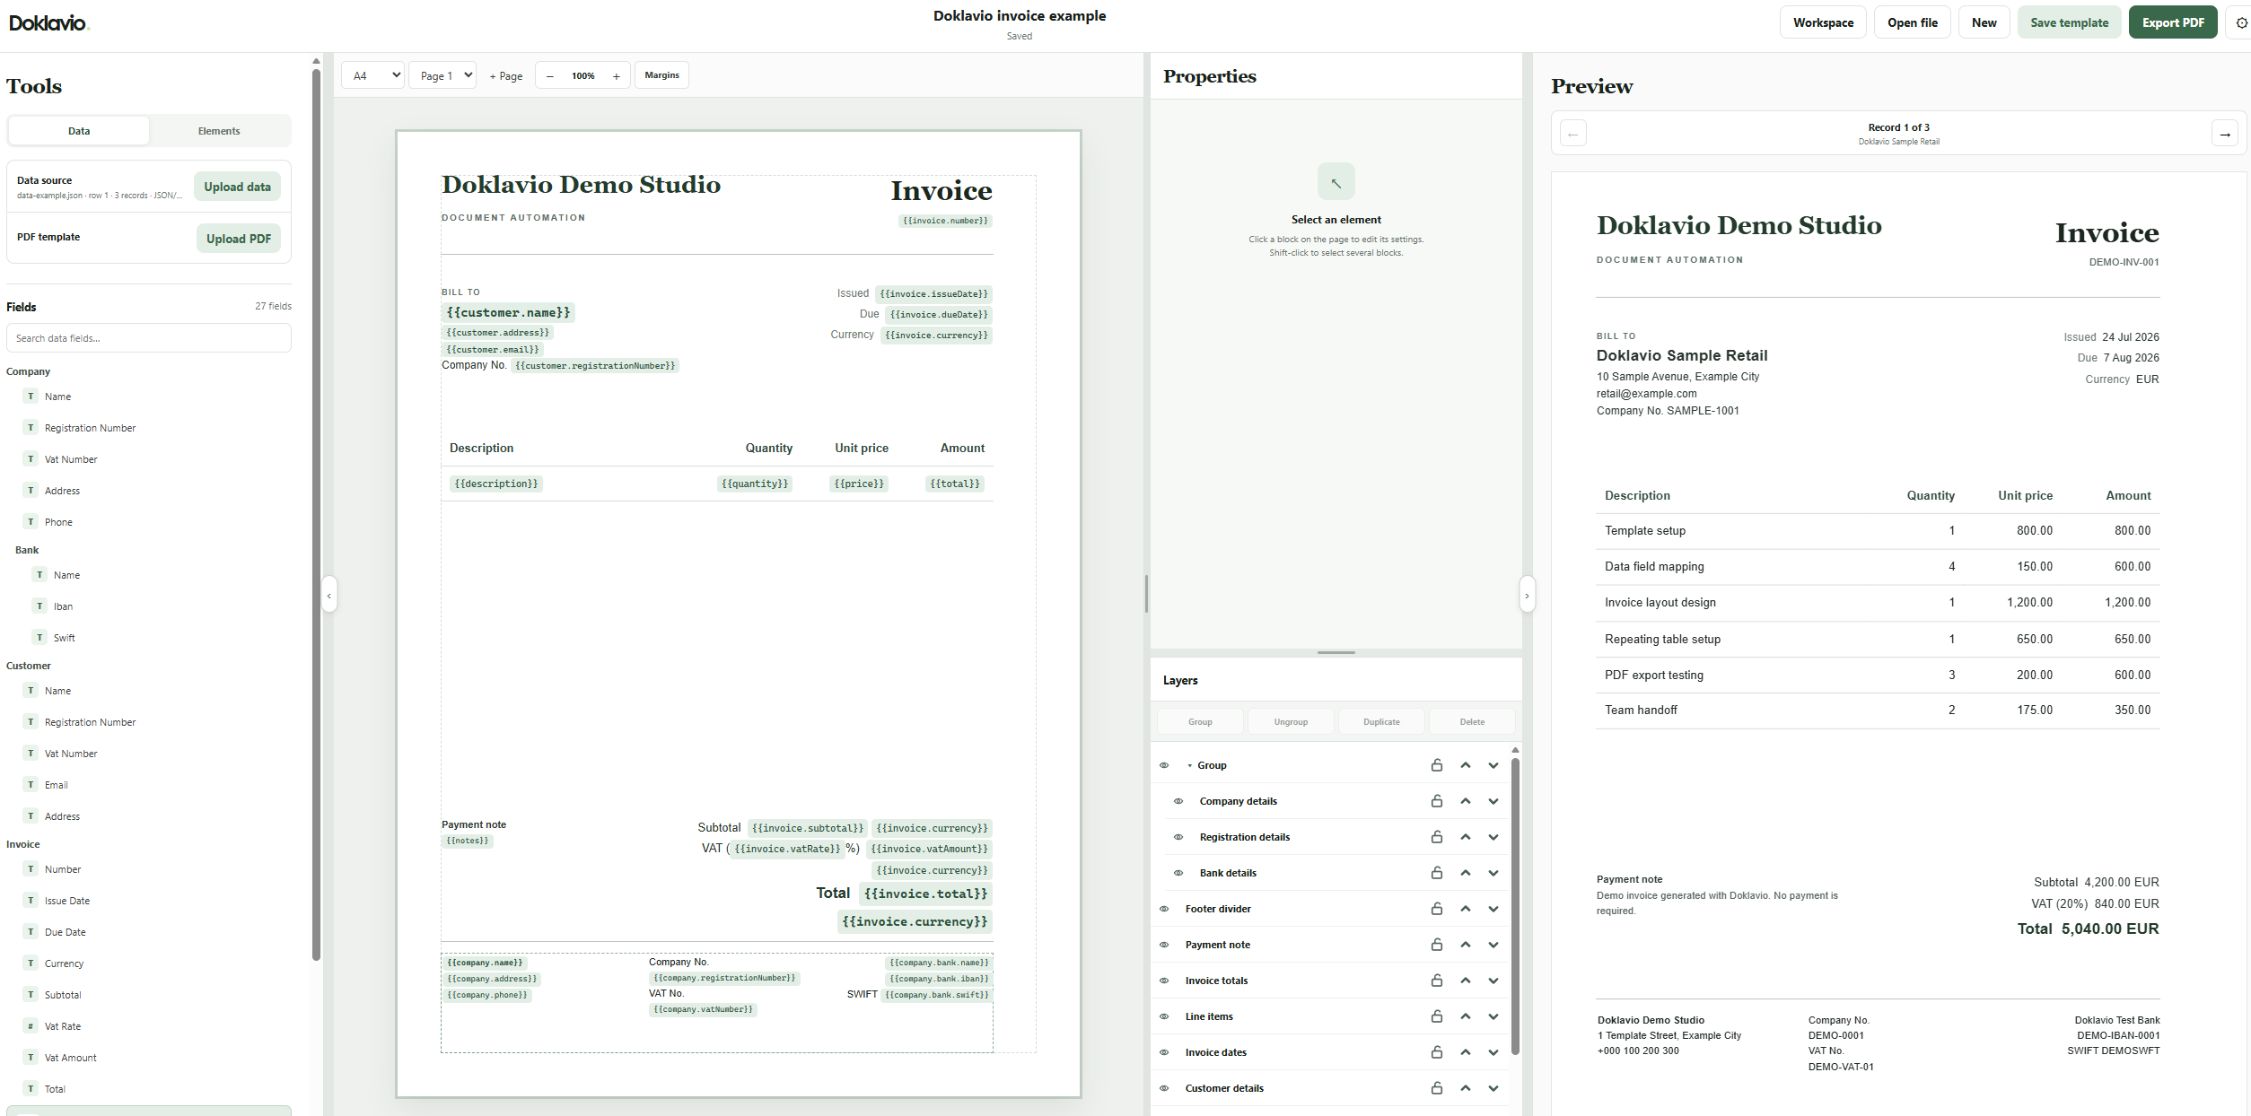Screen dimensions: 2251x1116
Task: Move Bank details layer up
Action: click(x=1466, y=873)
